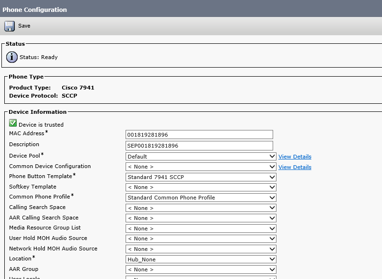The width and height of the screenshot is (382, 279).
Task: Click the Phone Configuration page title
Action: click(34, 10)
